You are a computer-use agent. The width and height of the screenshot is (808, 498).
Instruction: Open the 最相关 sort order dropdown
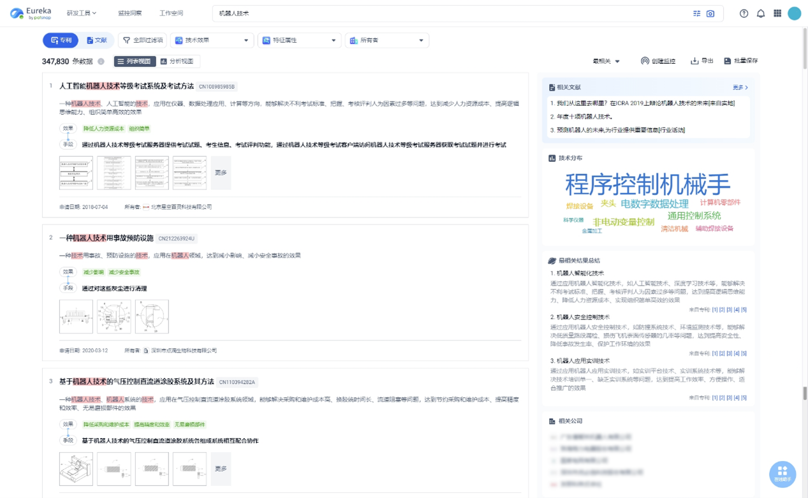[x=606, y=61]
